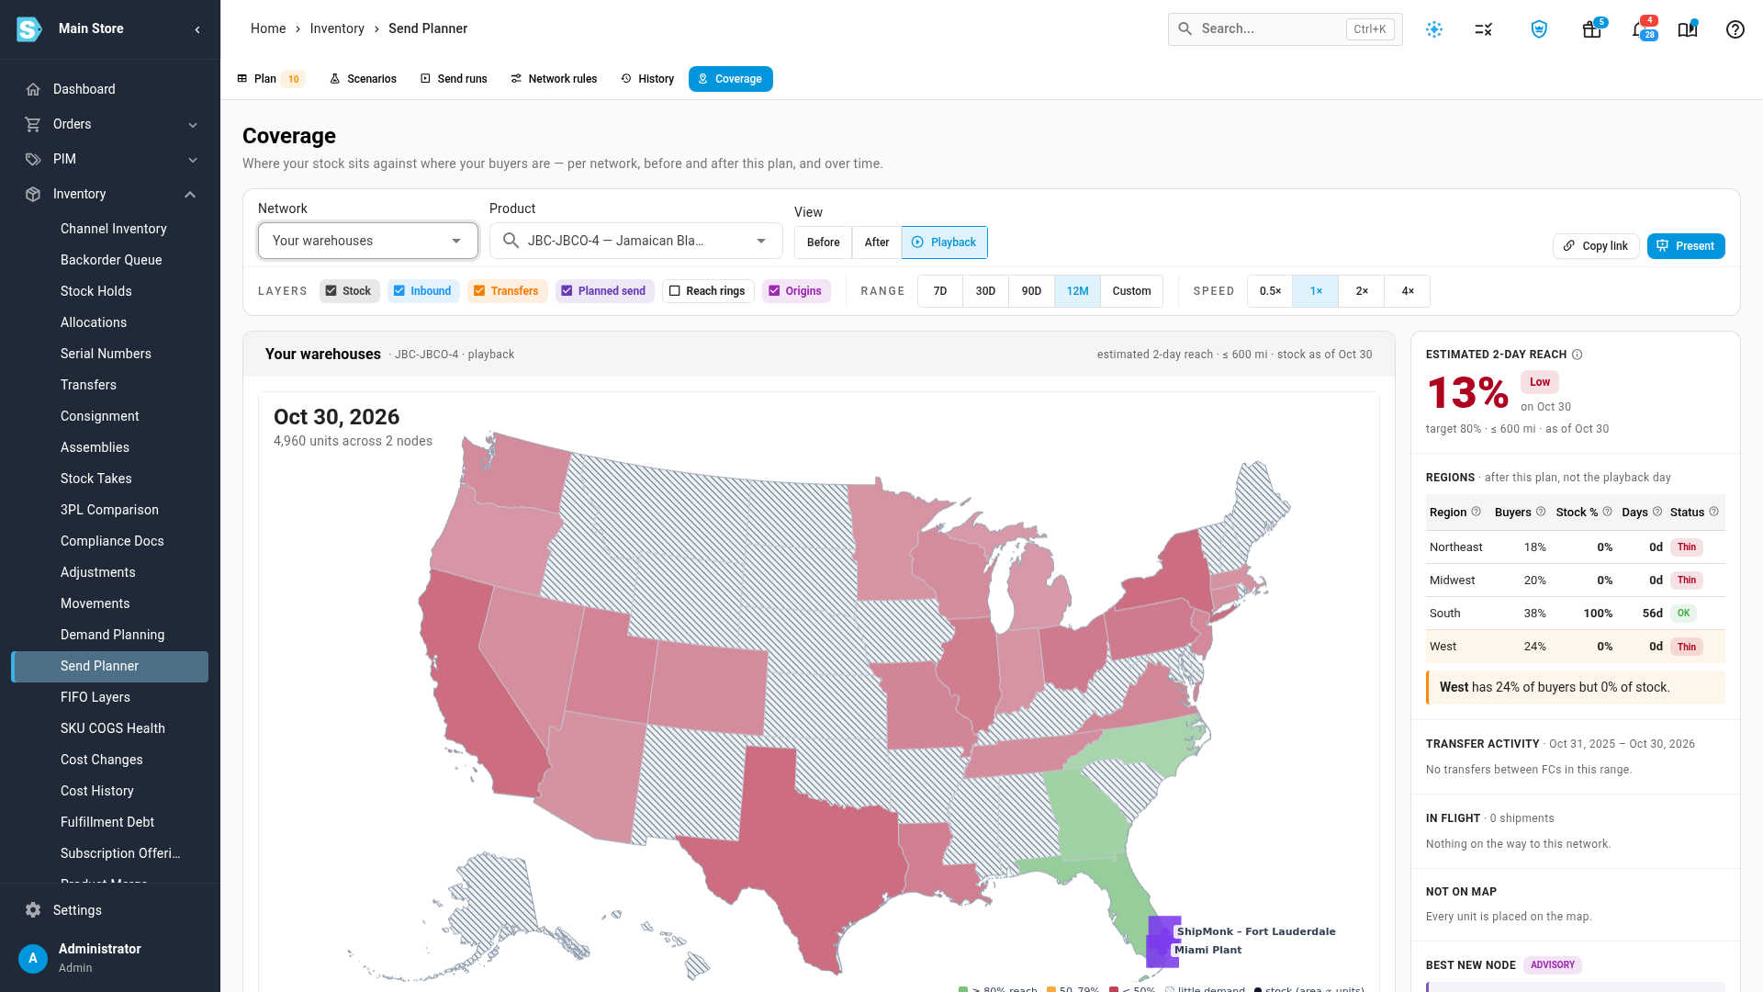Click the Search input field
Screen dimensions: 1763x992
pos(1285,29)
